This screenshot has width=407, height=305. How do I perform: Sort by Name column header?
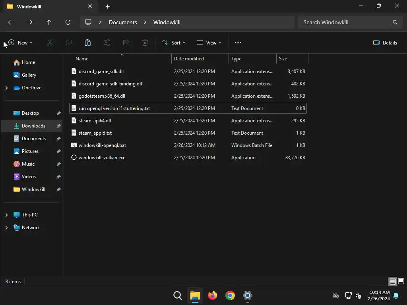pyautogui.click(x=120, y=59)
